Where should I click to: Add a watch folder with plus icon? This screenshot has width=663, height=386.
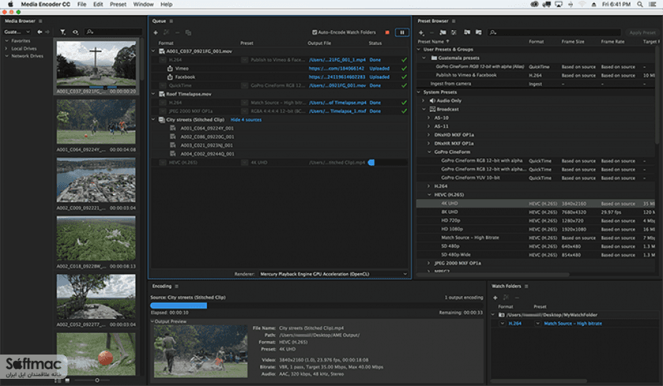tap(495, 298)
